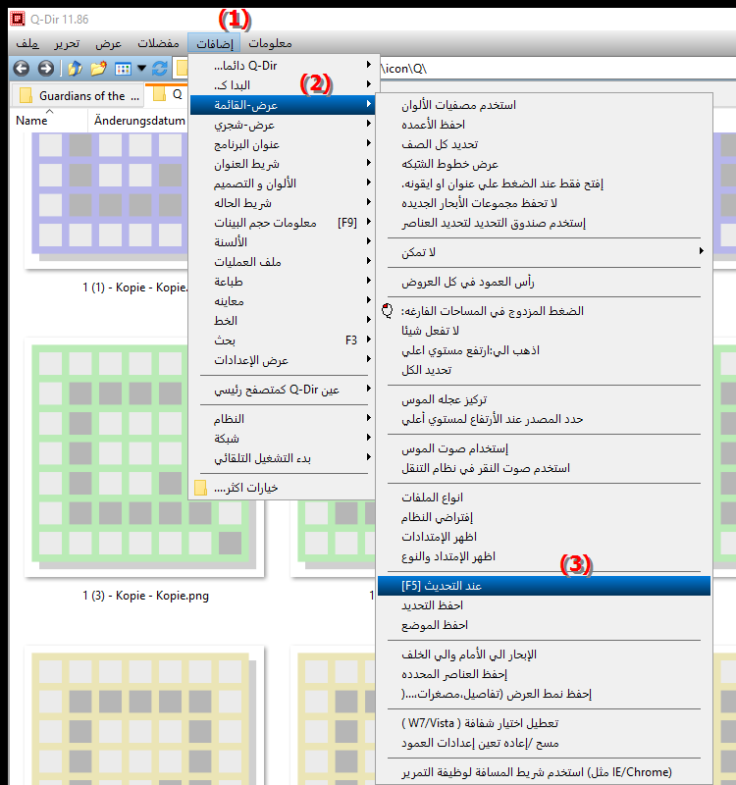Expand the دائما Q-Dir submenu
This screenshot has width=736, height=785.
[x=282, y=66]
